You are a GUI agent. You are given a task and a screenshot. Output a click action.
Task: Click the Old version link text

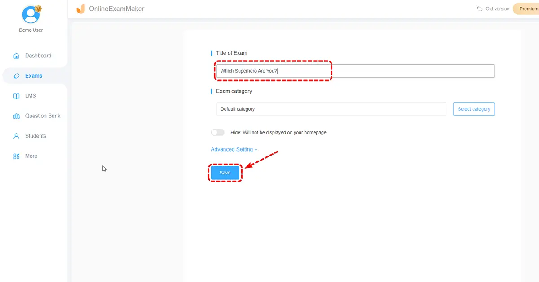498,9
